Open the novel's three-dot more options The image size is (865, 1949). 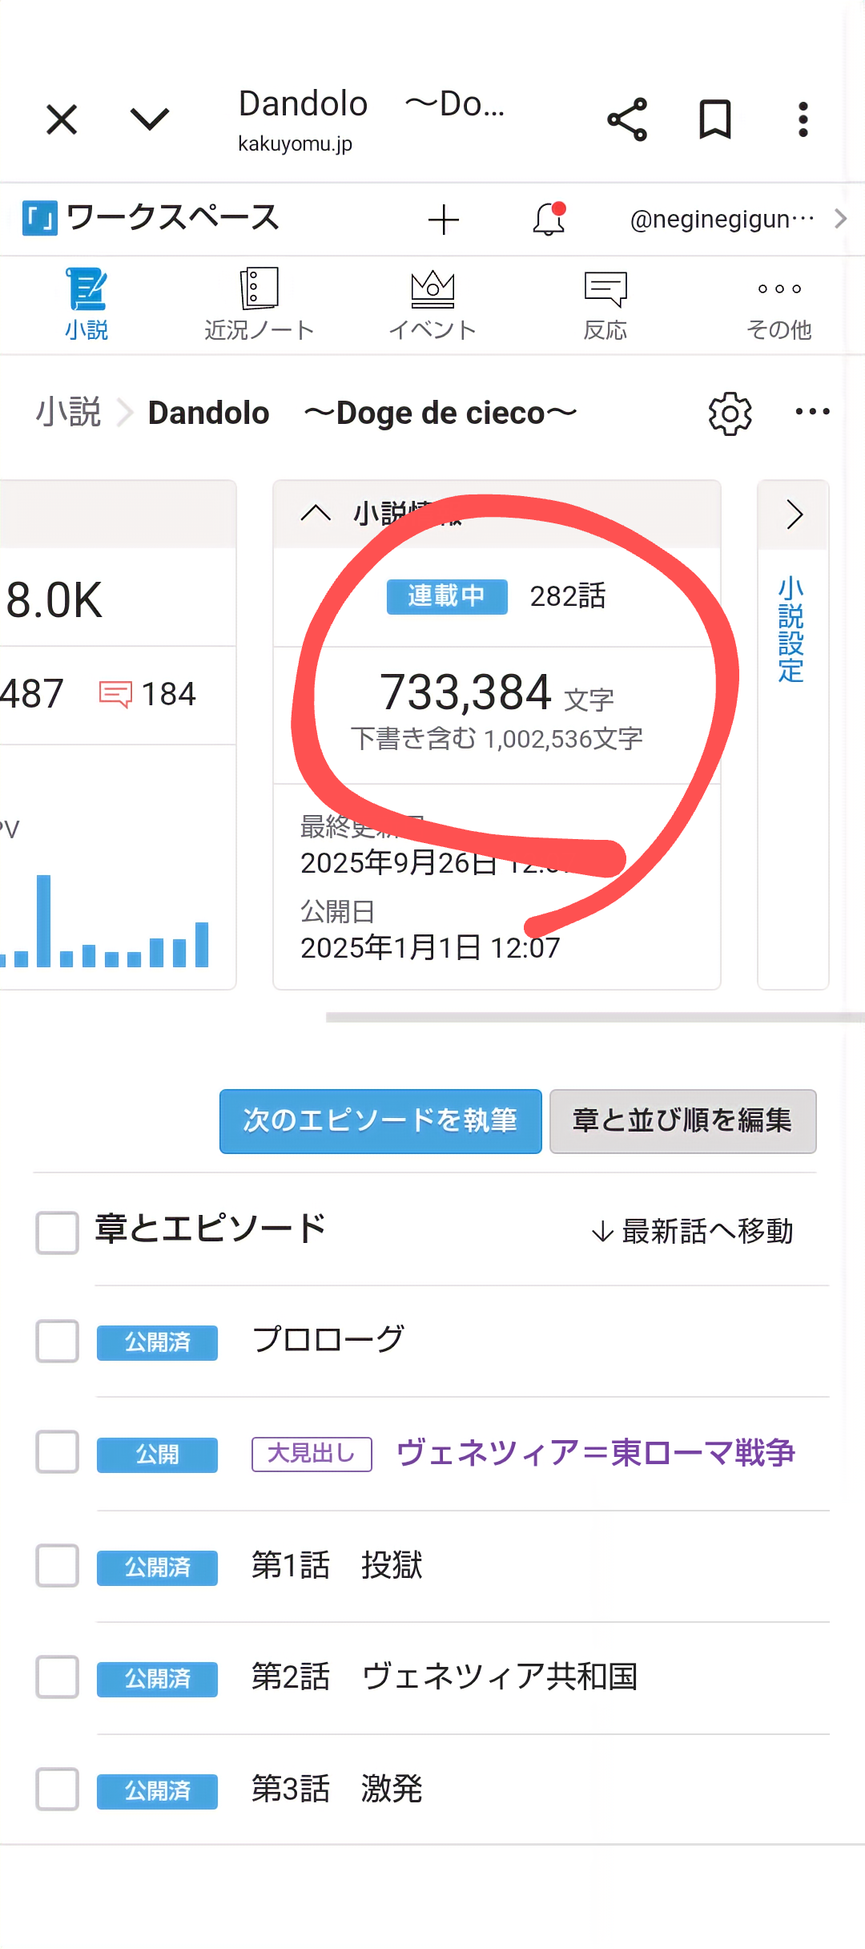pos(812,412)
